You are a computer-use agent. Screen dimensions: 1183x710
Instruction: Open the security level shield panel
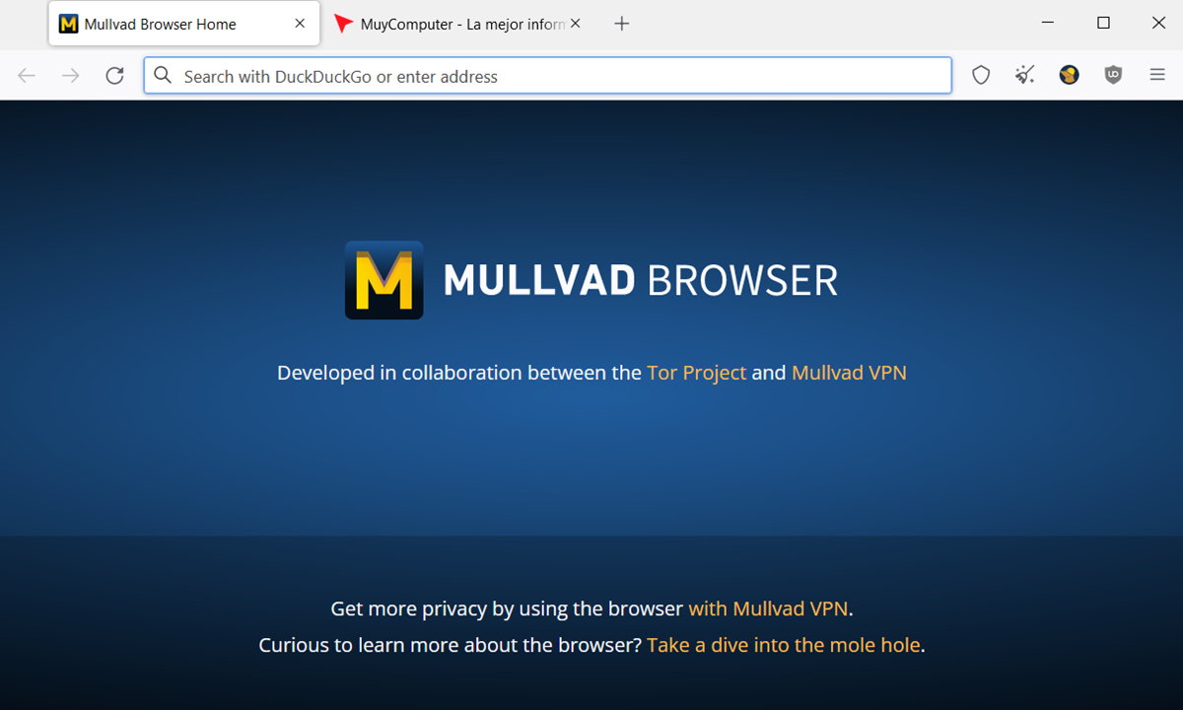pos(981,75)
